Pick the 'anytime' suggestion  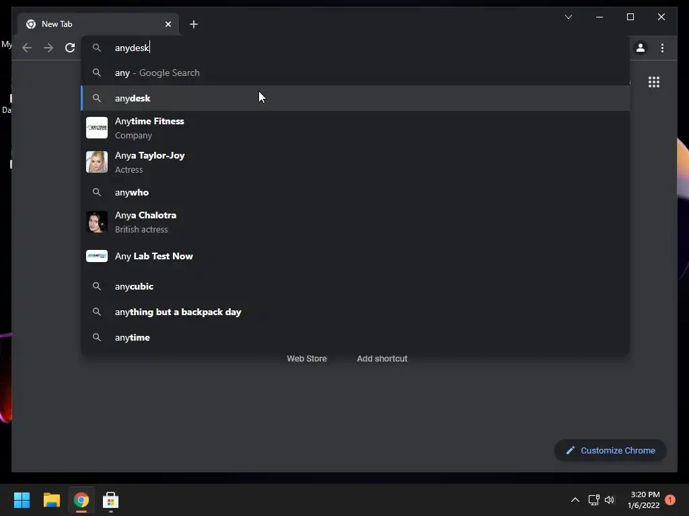355,337
